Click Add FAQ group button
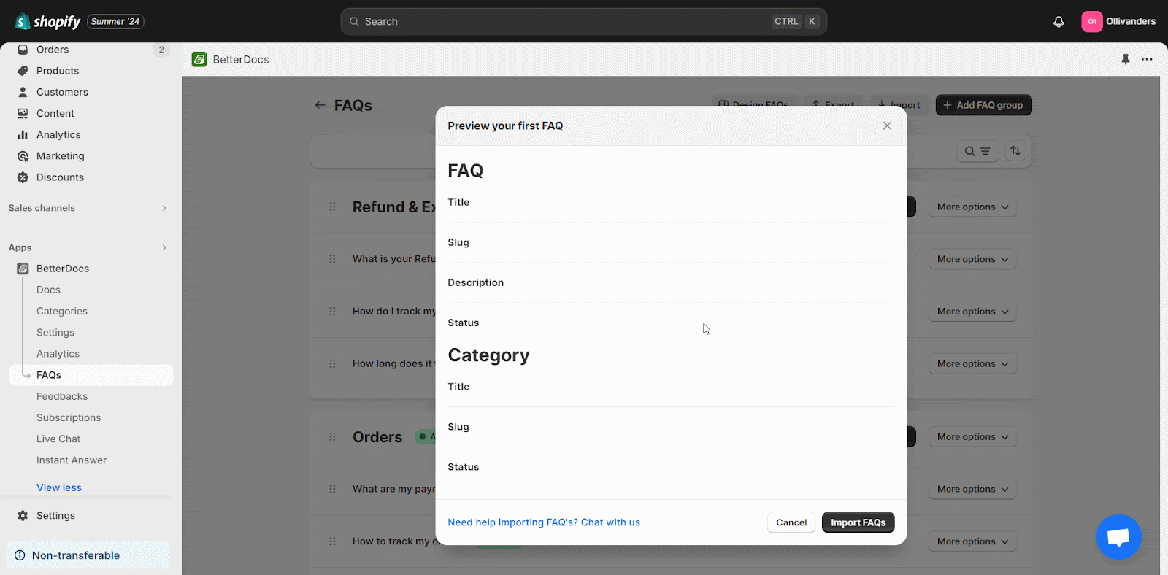This screenshot has width=1168, height=575. tap(983, 105)
